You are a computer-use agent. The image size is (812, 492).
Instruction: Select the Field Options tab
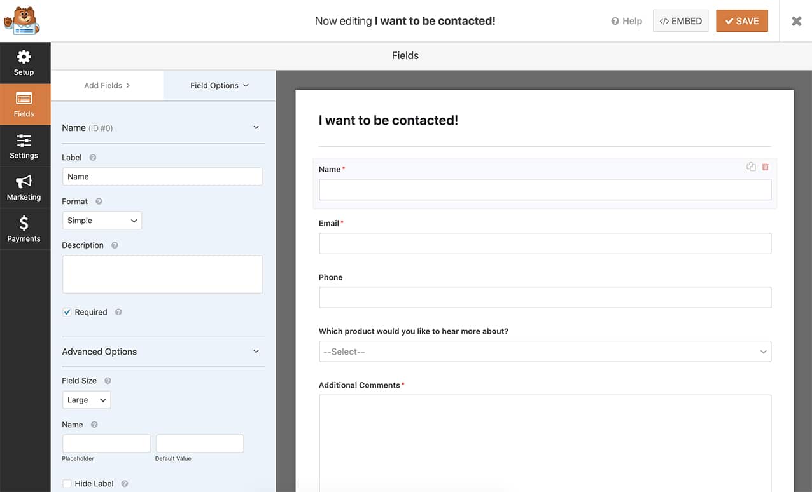220,85
